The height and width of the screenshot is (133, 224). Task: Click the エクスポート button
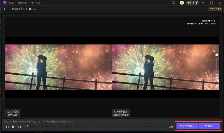tap(209, 126)
